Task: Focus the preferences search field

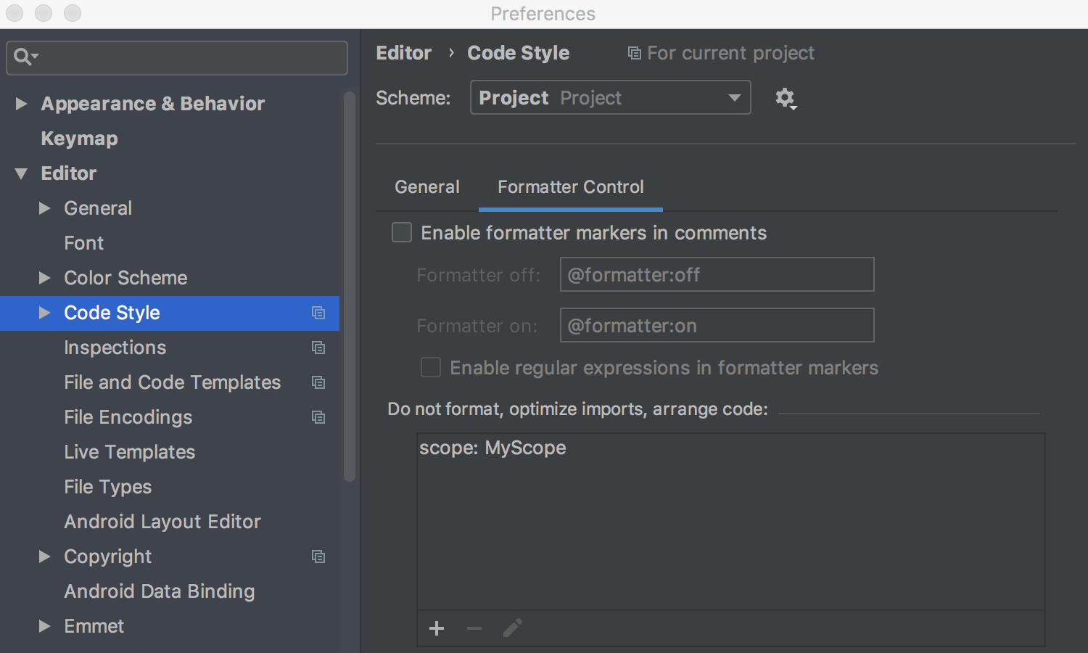Action: 177,57
